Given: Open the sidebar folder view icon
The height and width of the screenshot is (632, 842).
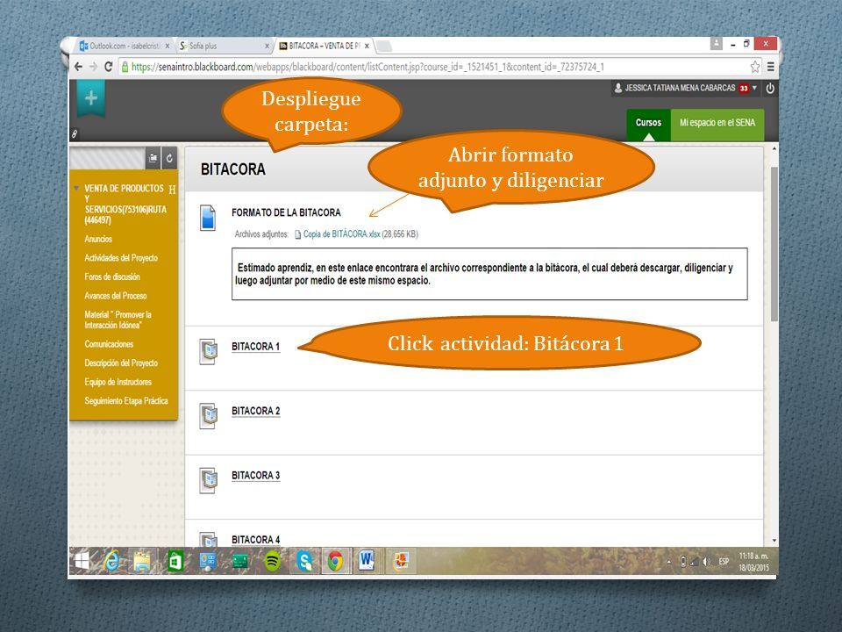Looking at the screenshot, I should 153,158.
